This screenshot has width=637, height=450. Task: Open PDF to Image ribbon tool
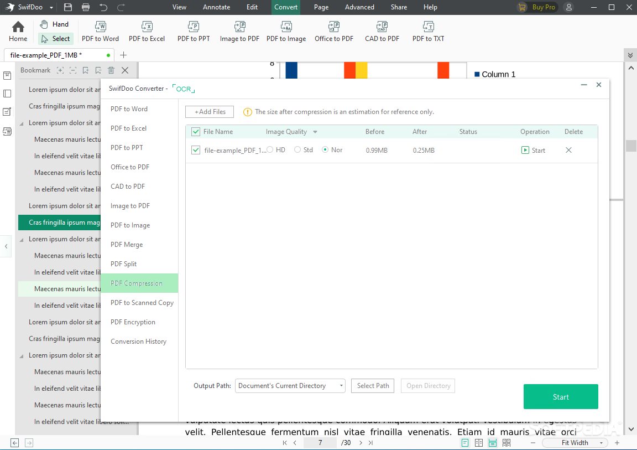pyautogui.click(x=286, y=32)
